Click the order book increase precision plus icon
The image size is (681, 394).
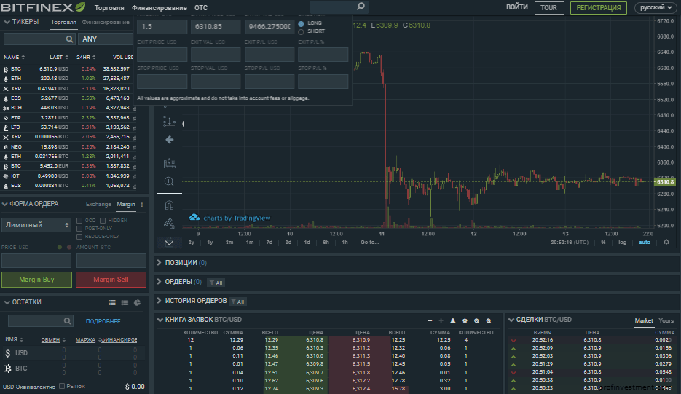pyautogui.click(x=441, y=320)
